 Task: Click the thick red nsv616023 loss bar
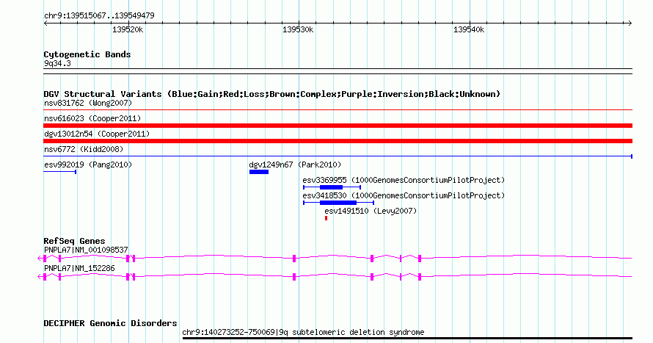[338, 126]
